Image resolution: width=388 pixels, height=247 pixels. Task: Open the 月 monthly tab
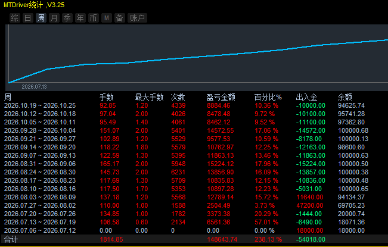[x=54, y=18]
